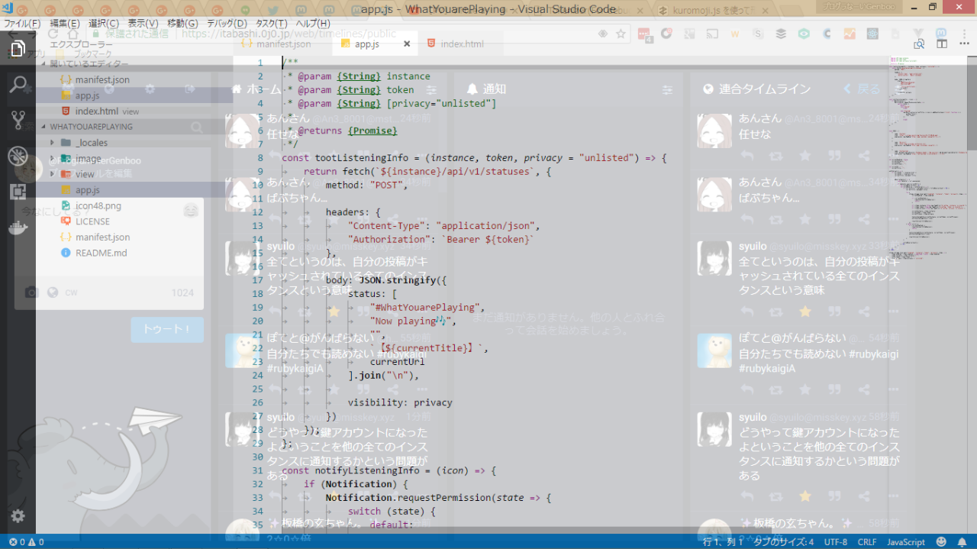Switch to the index.html tab
The width and height of the screenshot is (977, 549).
pyautogui.click(x=462, y=44)
